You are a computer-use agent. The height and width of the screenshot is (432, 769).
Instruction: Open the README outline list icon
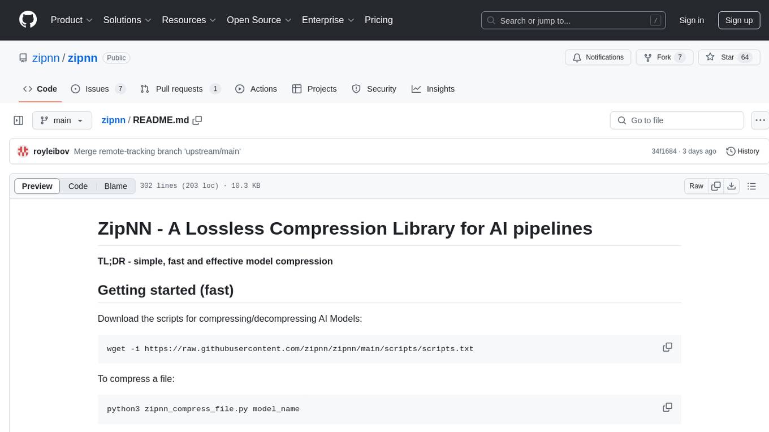(752, 186)
